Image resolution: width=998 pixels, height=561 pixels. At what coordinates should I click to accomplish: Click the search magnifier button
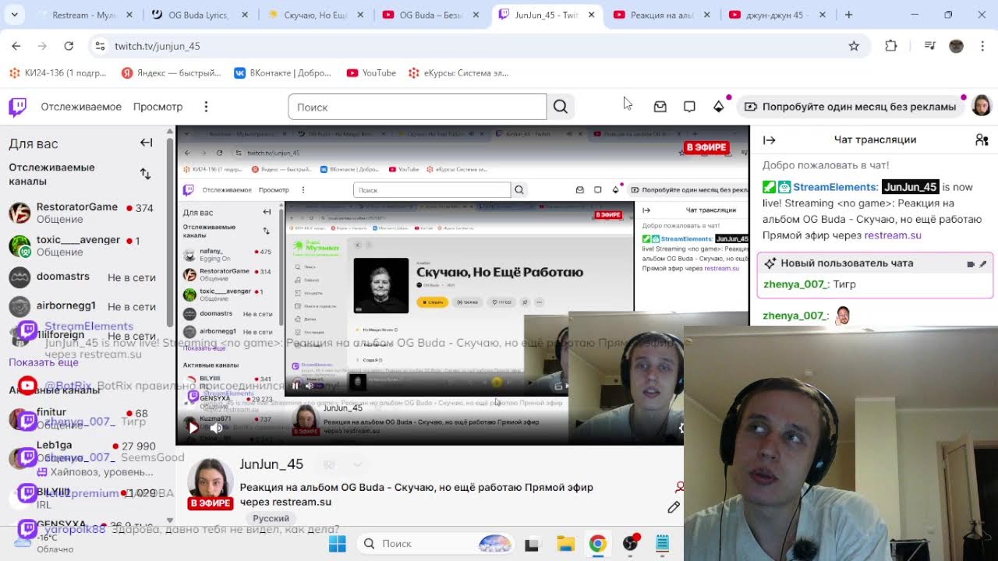point(561,107)
